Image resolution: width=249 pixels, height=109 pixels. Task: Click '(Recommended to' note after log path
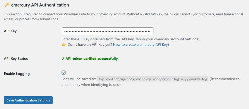tap(225, 79)
